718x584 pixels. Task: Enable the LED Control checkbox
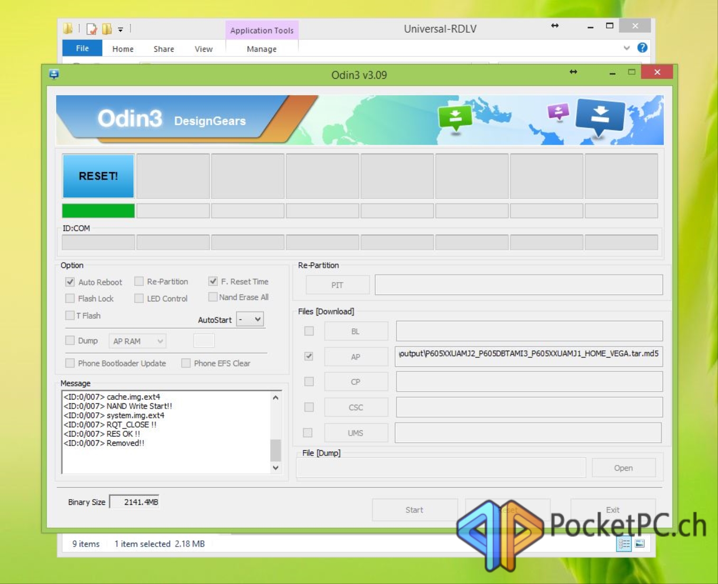tap(139, 298)
